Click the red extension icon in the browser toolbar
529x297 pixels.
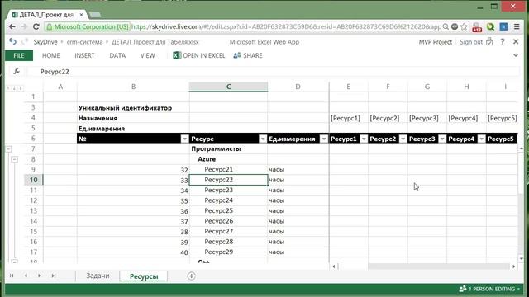tap(477, 27)
